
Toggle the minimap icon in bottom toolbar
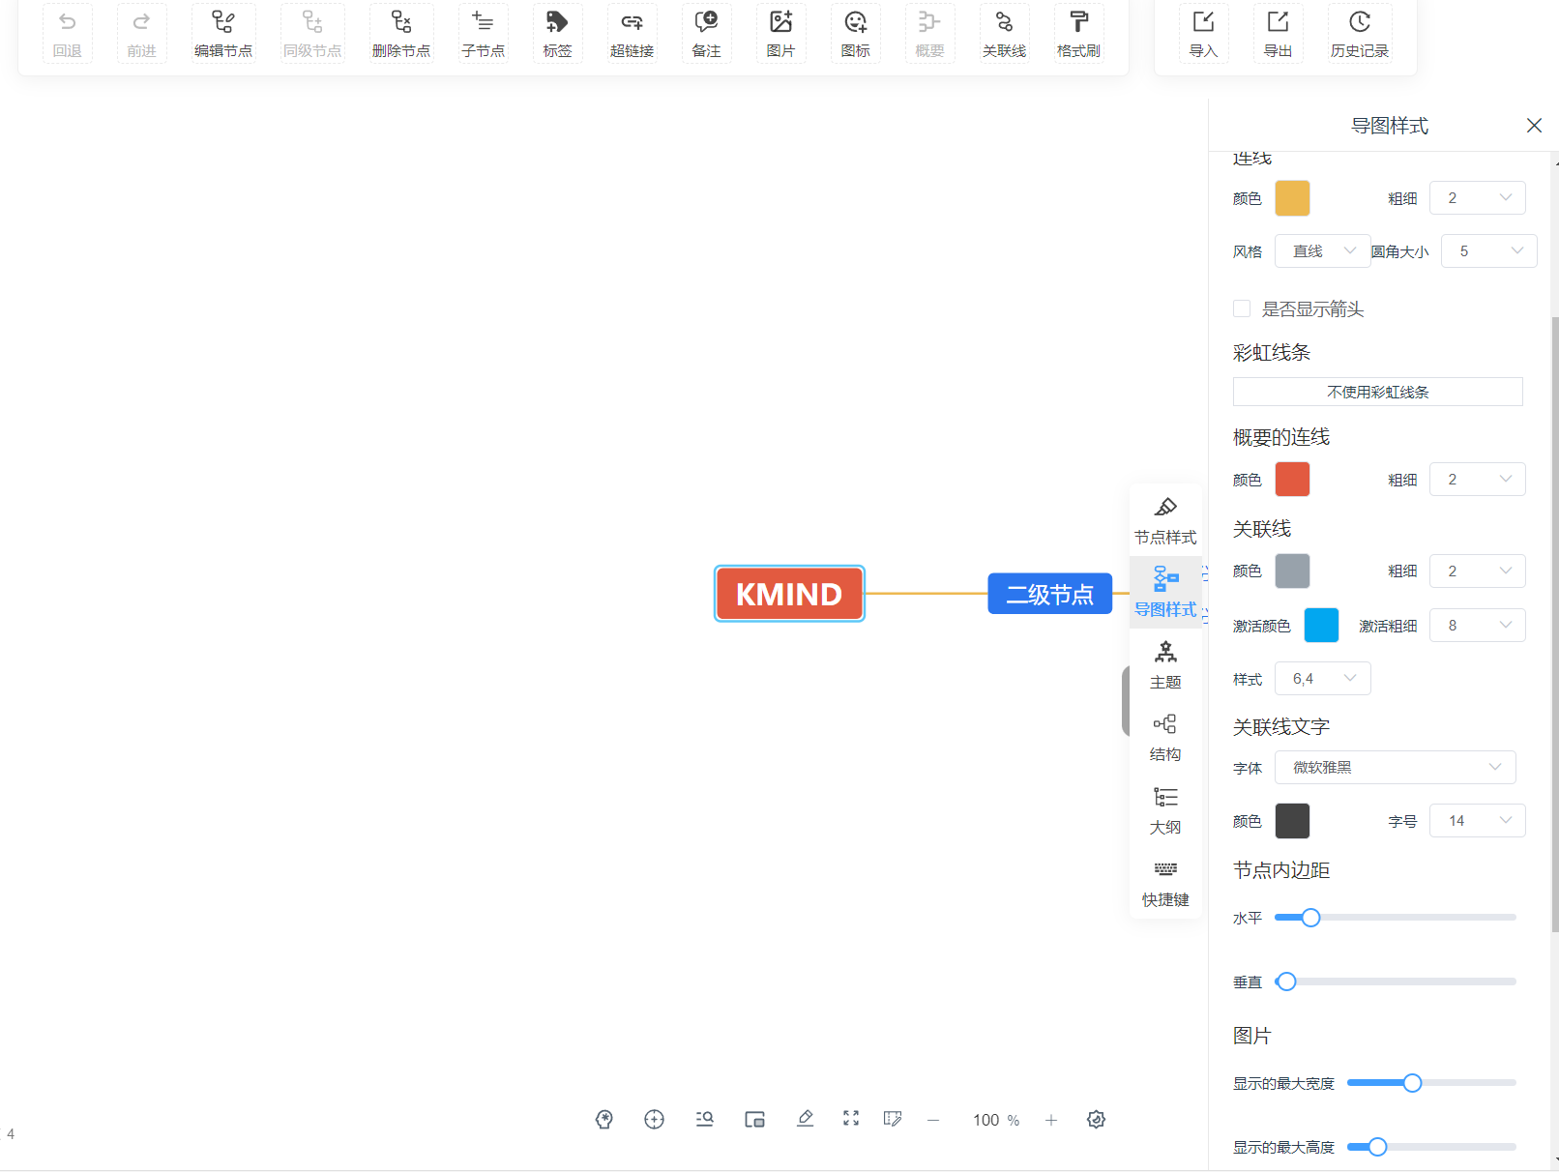click(755, 1120)
